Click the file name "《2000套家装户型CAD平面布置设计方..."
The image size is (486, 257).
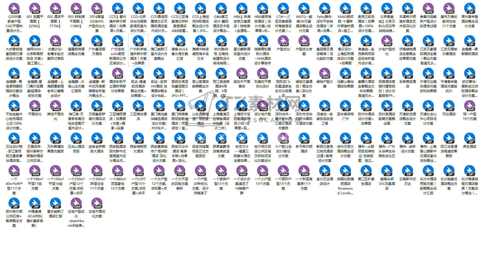pos(14,24)
